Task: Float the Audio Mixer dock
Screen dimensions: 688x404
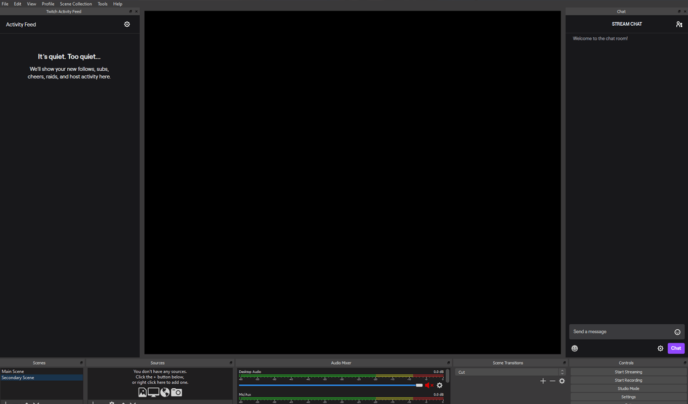Action: click(448, 363)
